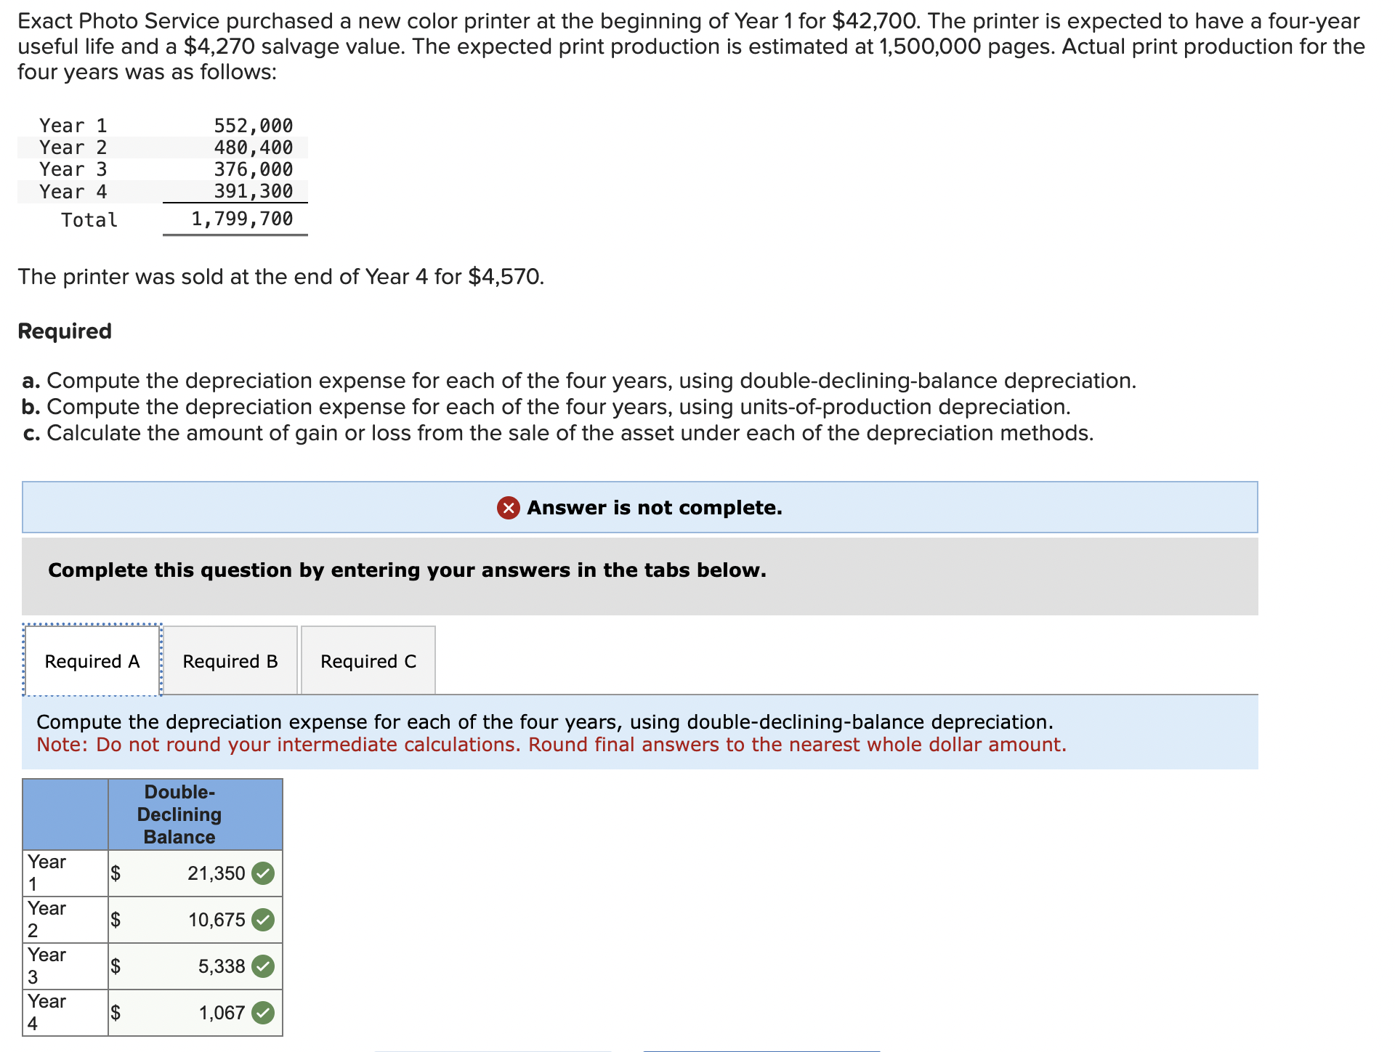The height and width of the screenshot is (1052, 1395).
Task: Click the red X incomplete-answer icon
Action: click(x=508, y=508)
